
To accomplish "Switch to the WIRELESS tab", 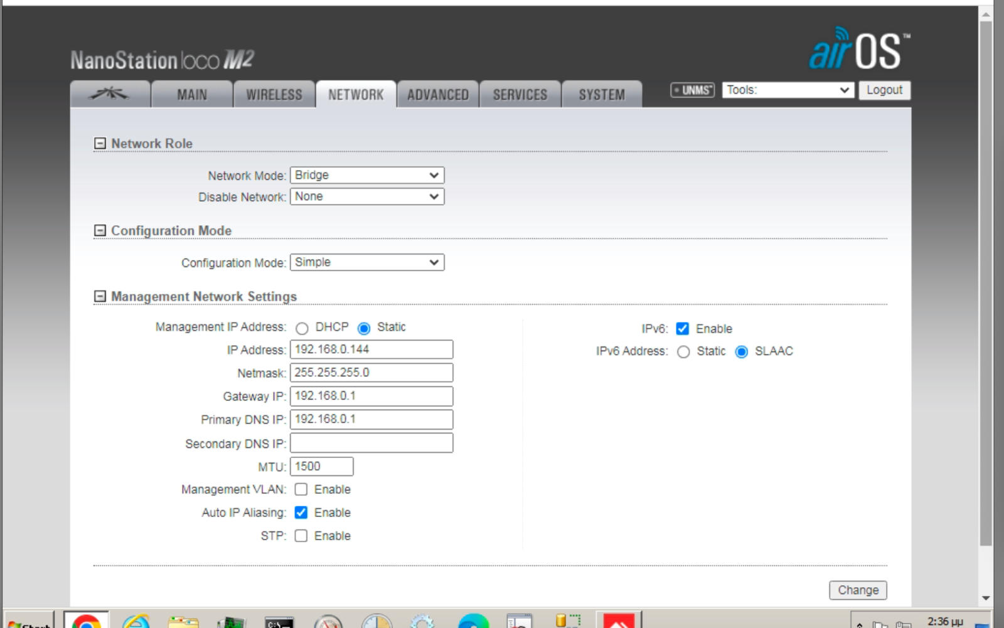I will pos(274,94).
